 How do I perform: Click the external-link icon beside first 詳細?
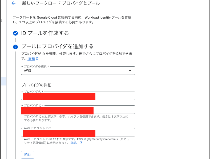click(x=37, y=58)
